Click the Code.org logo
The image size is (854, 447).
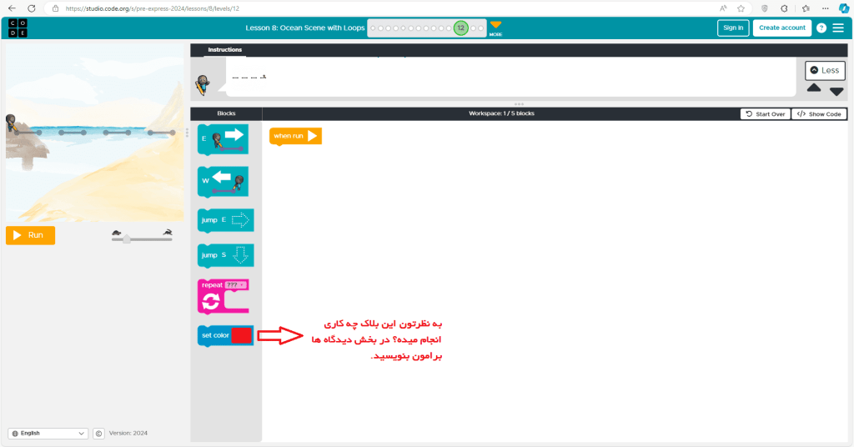point(18,28)
